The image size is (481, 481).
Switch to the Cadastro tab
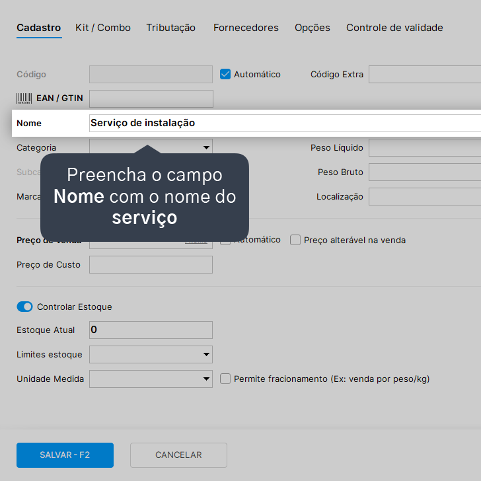[38, 28]
